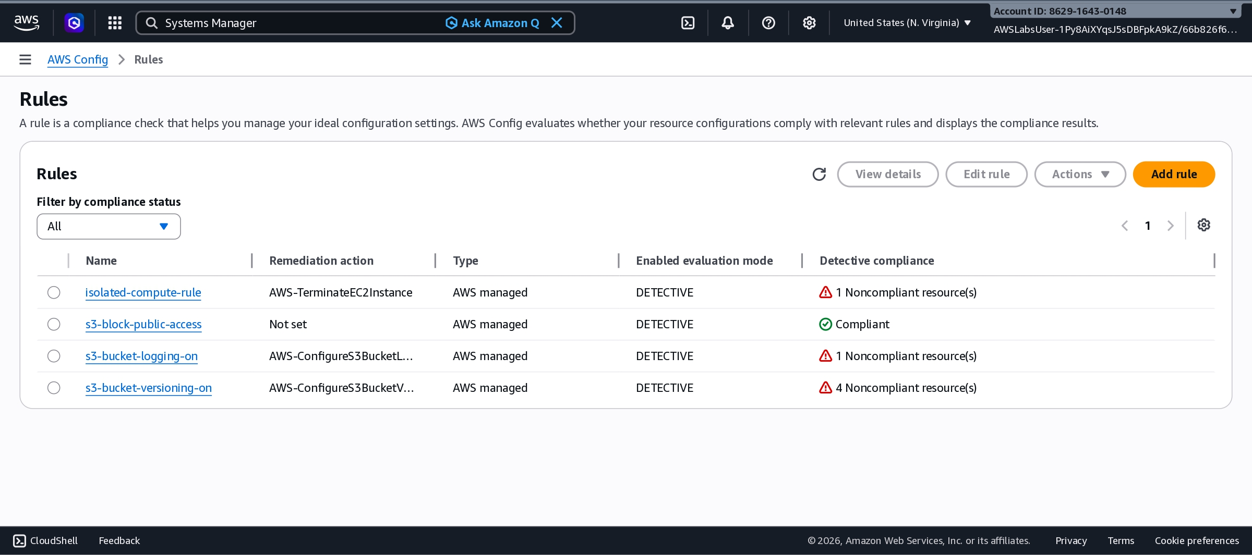Click the 'Rules' breadcrumb text
The width and height of the screenshot is (1252, 555).
coord(149,59)
